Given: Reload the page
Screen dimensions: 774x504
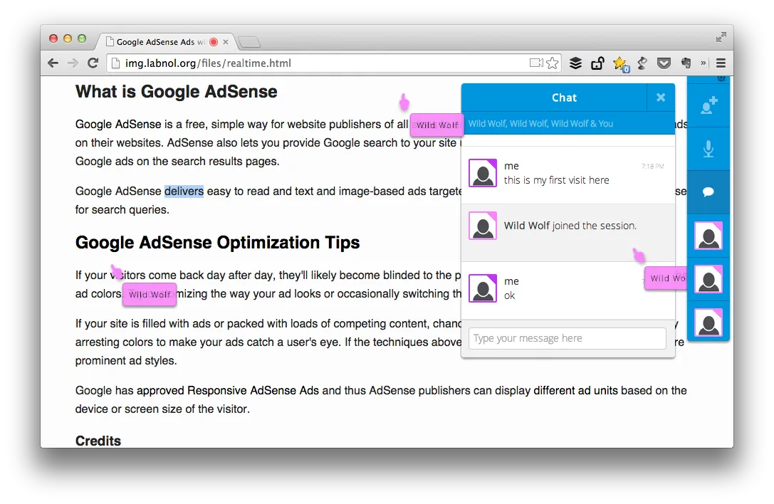Looking at the screenshot, I should pos(93,63).
